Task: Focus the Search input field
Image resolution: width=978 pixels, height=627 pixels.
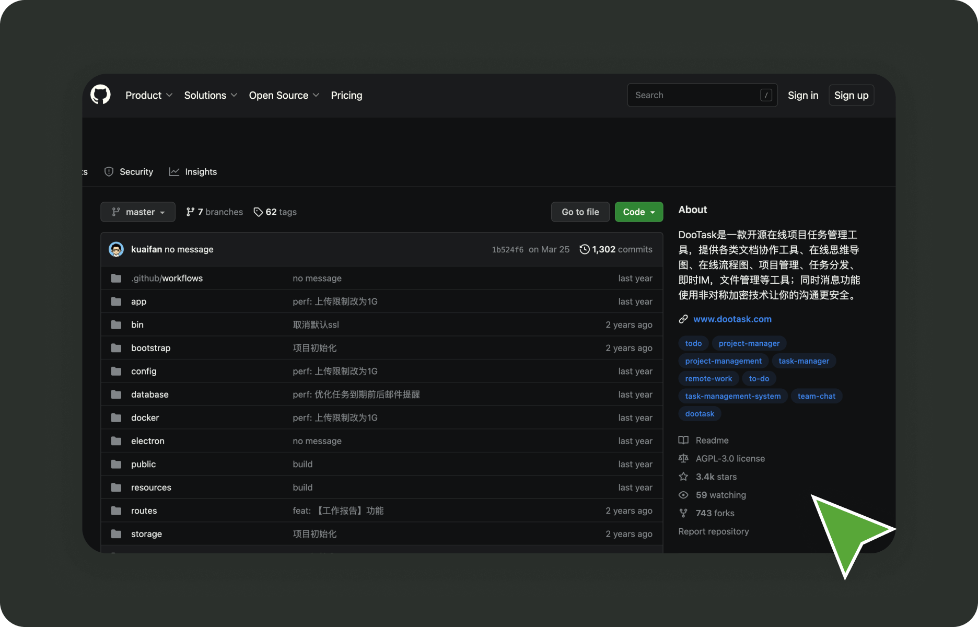Action: (695, 95)
